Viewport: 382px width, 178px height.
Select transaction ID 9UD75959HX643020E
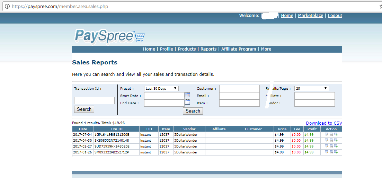coord(112,146)
